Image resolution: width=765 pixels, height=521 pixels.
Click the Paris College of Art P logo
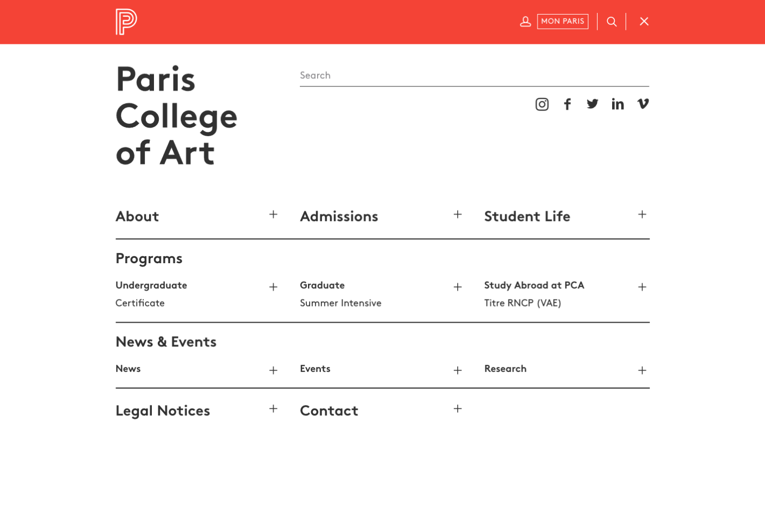(x=126, y=22)
